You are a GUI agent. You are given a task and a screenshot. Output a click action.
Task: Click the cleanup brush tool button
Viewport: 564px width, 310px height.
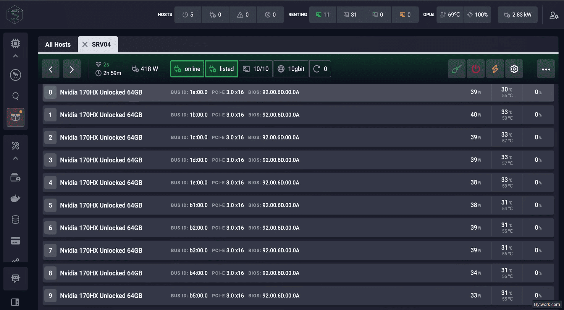click(x=457, y=69)
